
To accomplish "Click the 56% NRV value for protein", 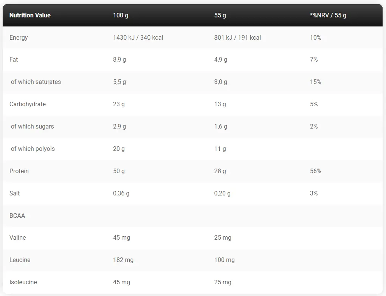I will point(315,171).
